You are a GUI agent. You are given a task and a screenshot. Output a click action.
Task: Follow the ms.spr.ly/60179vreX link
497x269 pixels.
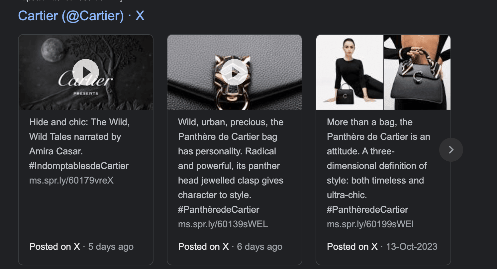71,180
